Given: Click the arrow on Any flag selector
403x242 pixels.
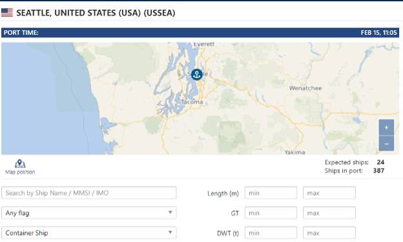Looking at the screenshot, I should (x=170, y=212).
